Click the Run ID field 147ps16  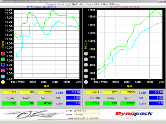tap(87, 114)
